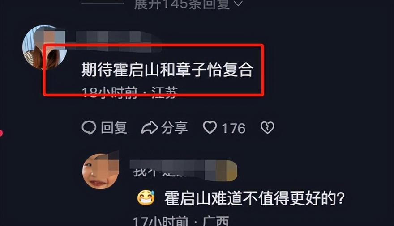Click the 176 like count
The width and height of the screenshot is (394, 226).
(x=233, y=128)
